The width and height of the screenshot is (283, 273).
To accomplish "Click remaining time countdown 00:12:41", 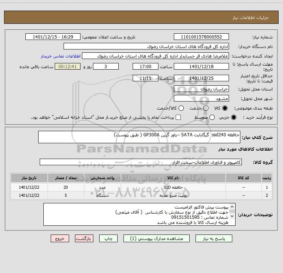I will (68, 66).
